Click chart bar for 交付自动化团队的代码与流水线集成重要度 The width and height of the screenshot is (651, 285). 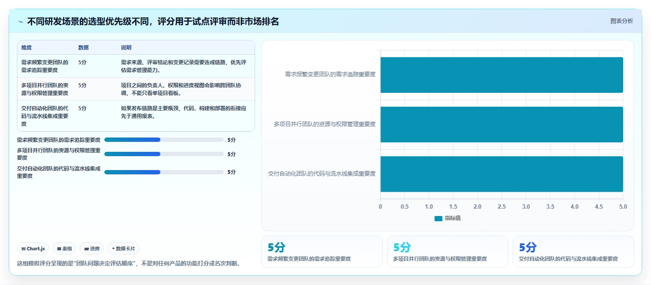(502, 174)
